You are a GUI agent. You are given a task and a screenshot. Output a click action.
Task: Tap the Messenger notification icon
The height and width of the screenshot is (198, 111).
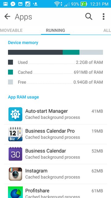[x=13, y=4]
